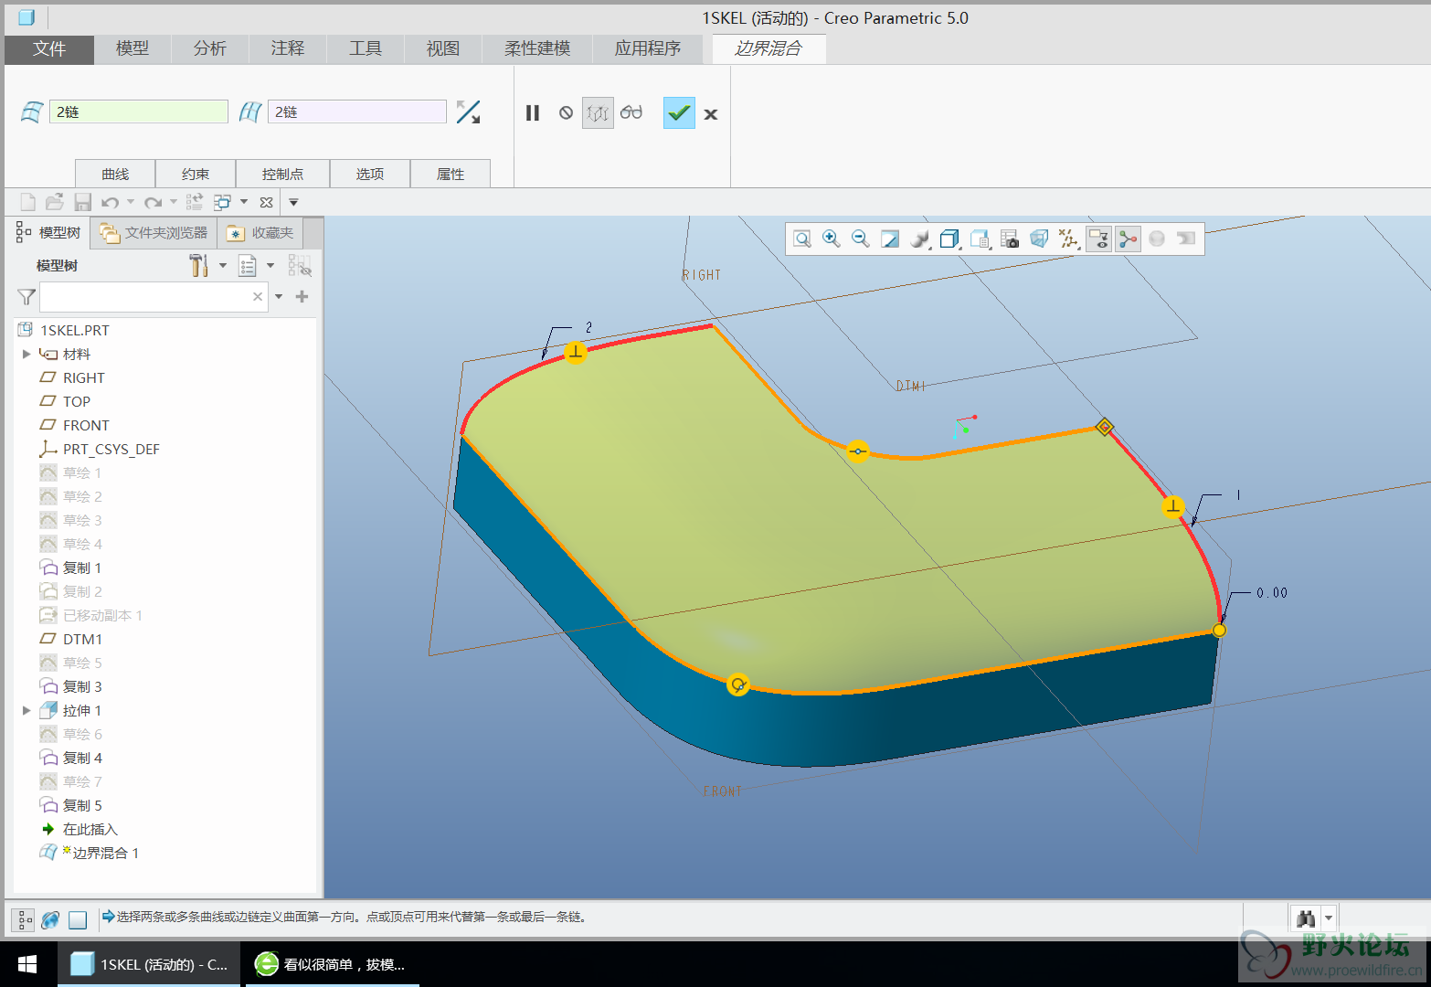
Task: Click the second direction curves collector icon
Action: (x=250, y=112)
